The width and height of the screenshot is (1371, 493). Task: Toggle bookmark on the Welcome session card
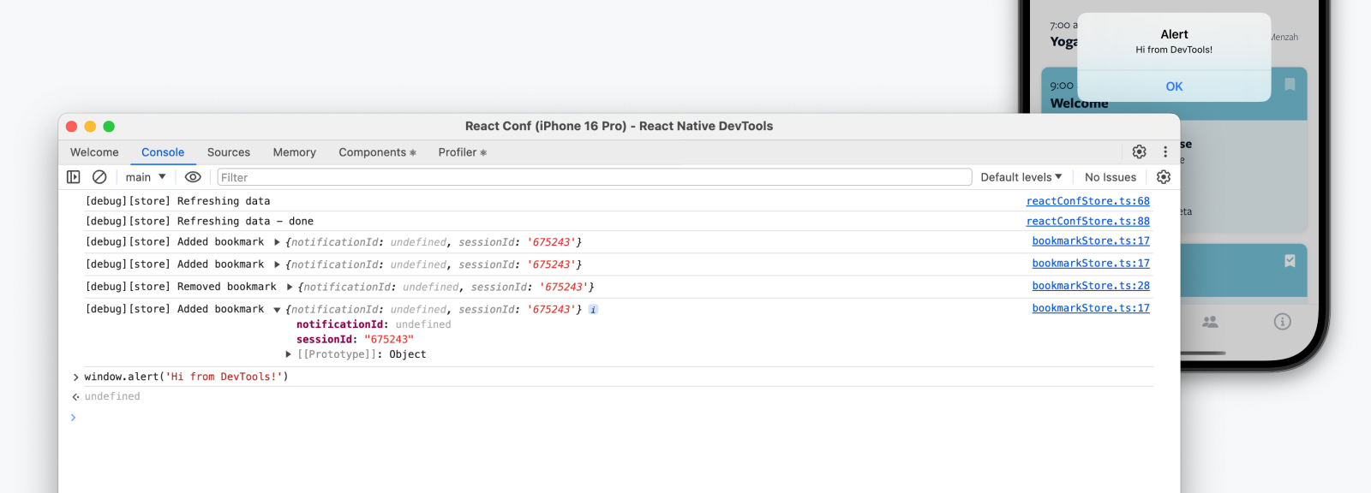(x=1290, y=85)
